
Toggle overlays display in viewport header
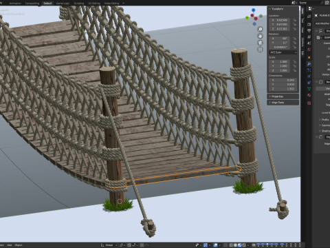tap(215, 245)
